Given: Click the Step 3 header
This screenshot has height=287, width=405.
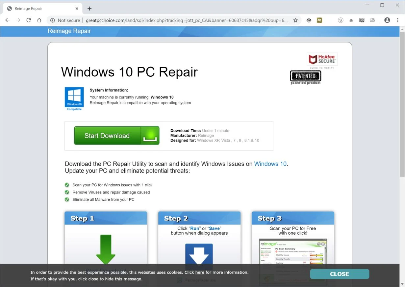Looking at the screenshot, I should [x=293, y=218].
